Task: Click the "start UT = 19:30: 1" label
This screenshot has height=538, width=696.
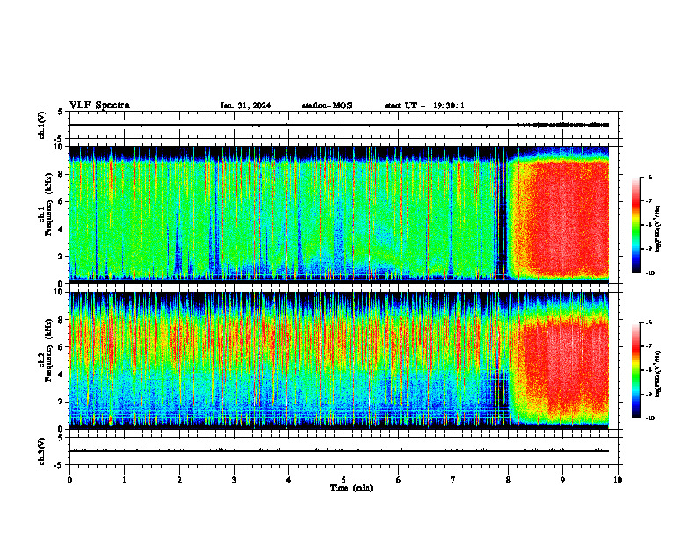Action: click(x=424, y=105)
